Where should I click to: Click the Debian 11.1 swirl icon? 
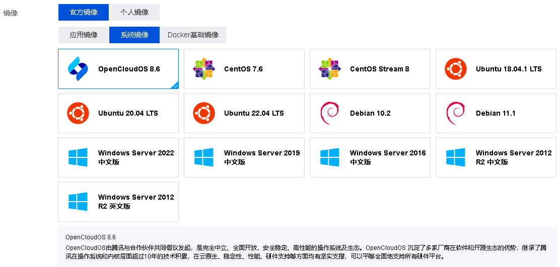[456, 113]
